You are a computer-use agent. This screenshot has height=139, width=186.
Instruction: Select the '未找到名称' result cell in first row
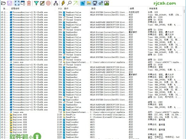point(134,12)
